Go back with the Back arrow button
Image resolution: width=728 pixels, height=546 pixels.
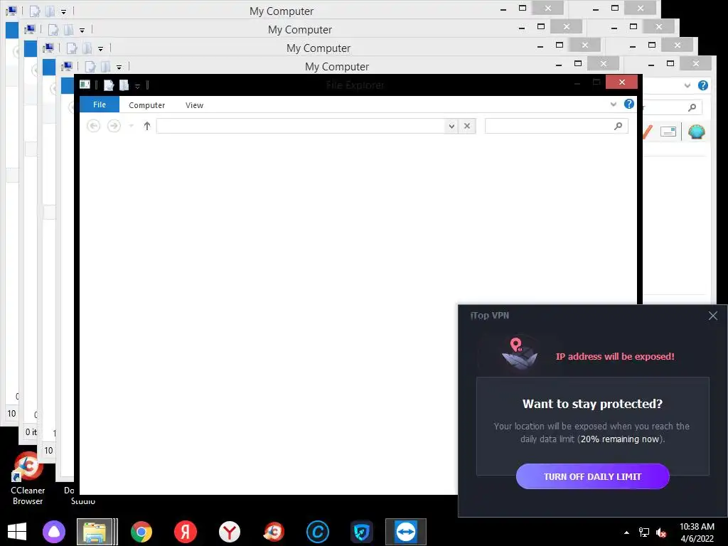click(93, 126)
